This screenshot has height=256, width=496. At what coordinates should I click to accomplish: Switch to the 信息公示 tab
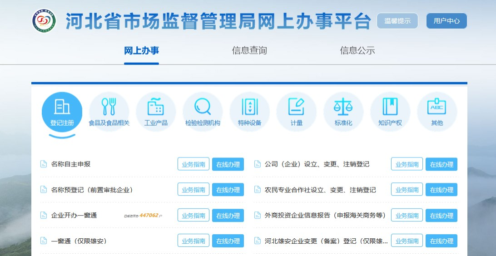click(x=357, y=50)
